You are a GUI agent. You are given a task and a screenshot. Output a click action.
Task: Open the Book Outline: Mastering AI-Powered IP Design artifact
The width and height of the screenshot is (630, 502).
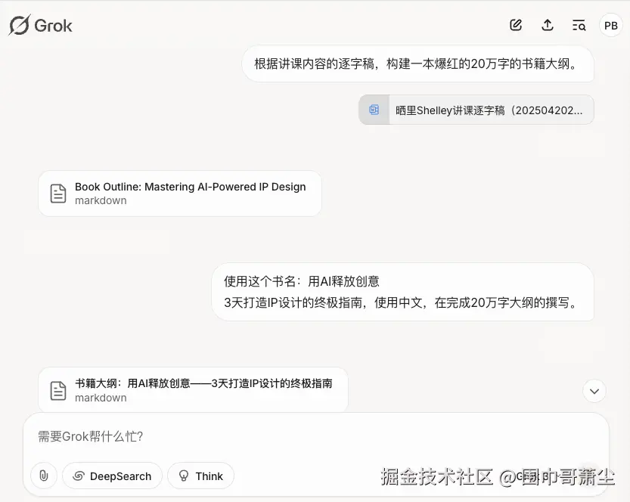[179, 193]
